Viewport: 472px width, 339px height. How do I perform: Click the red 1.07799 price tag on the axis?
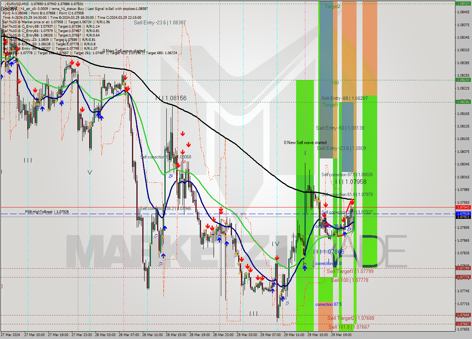(x=463, y=268)
